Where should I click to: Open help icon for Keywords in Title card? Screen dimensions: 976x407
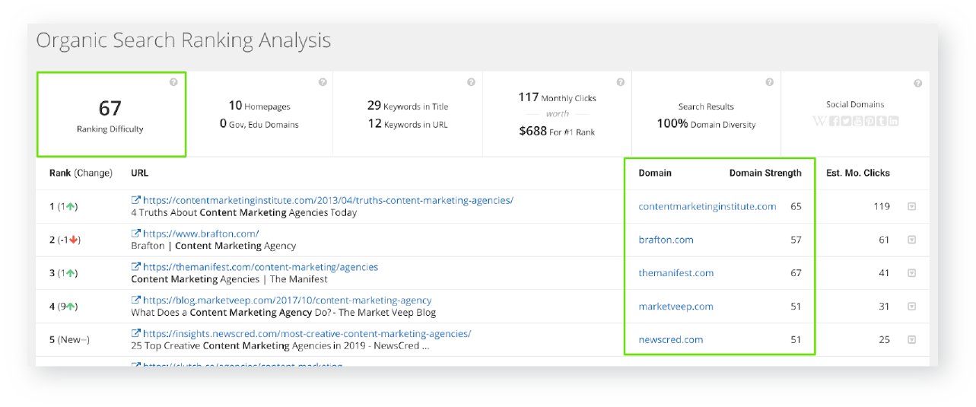(471, 82)
